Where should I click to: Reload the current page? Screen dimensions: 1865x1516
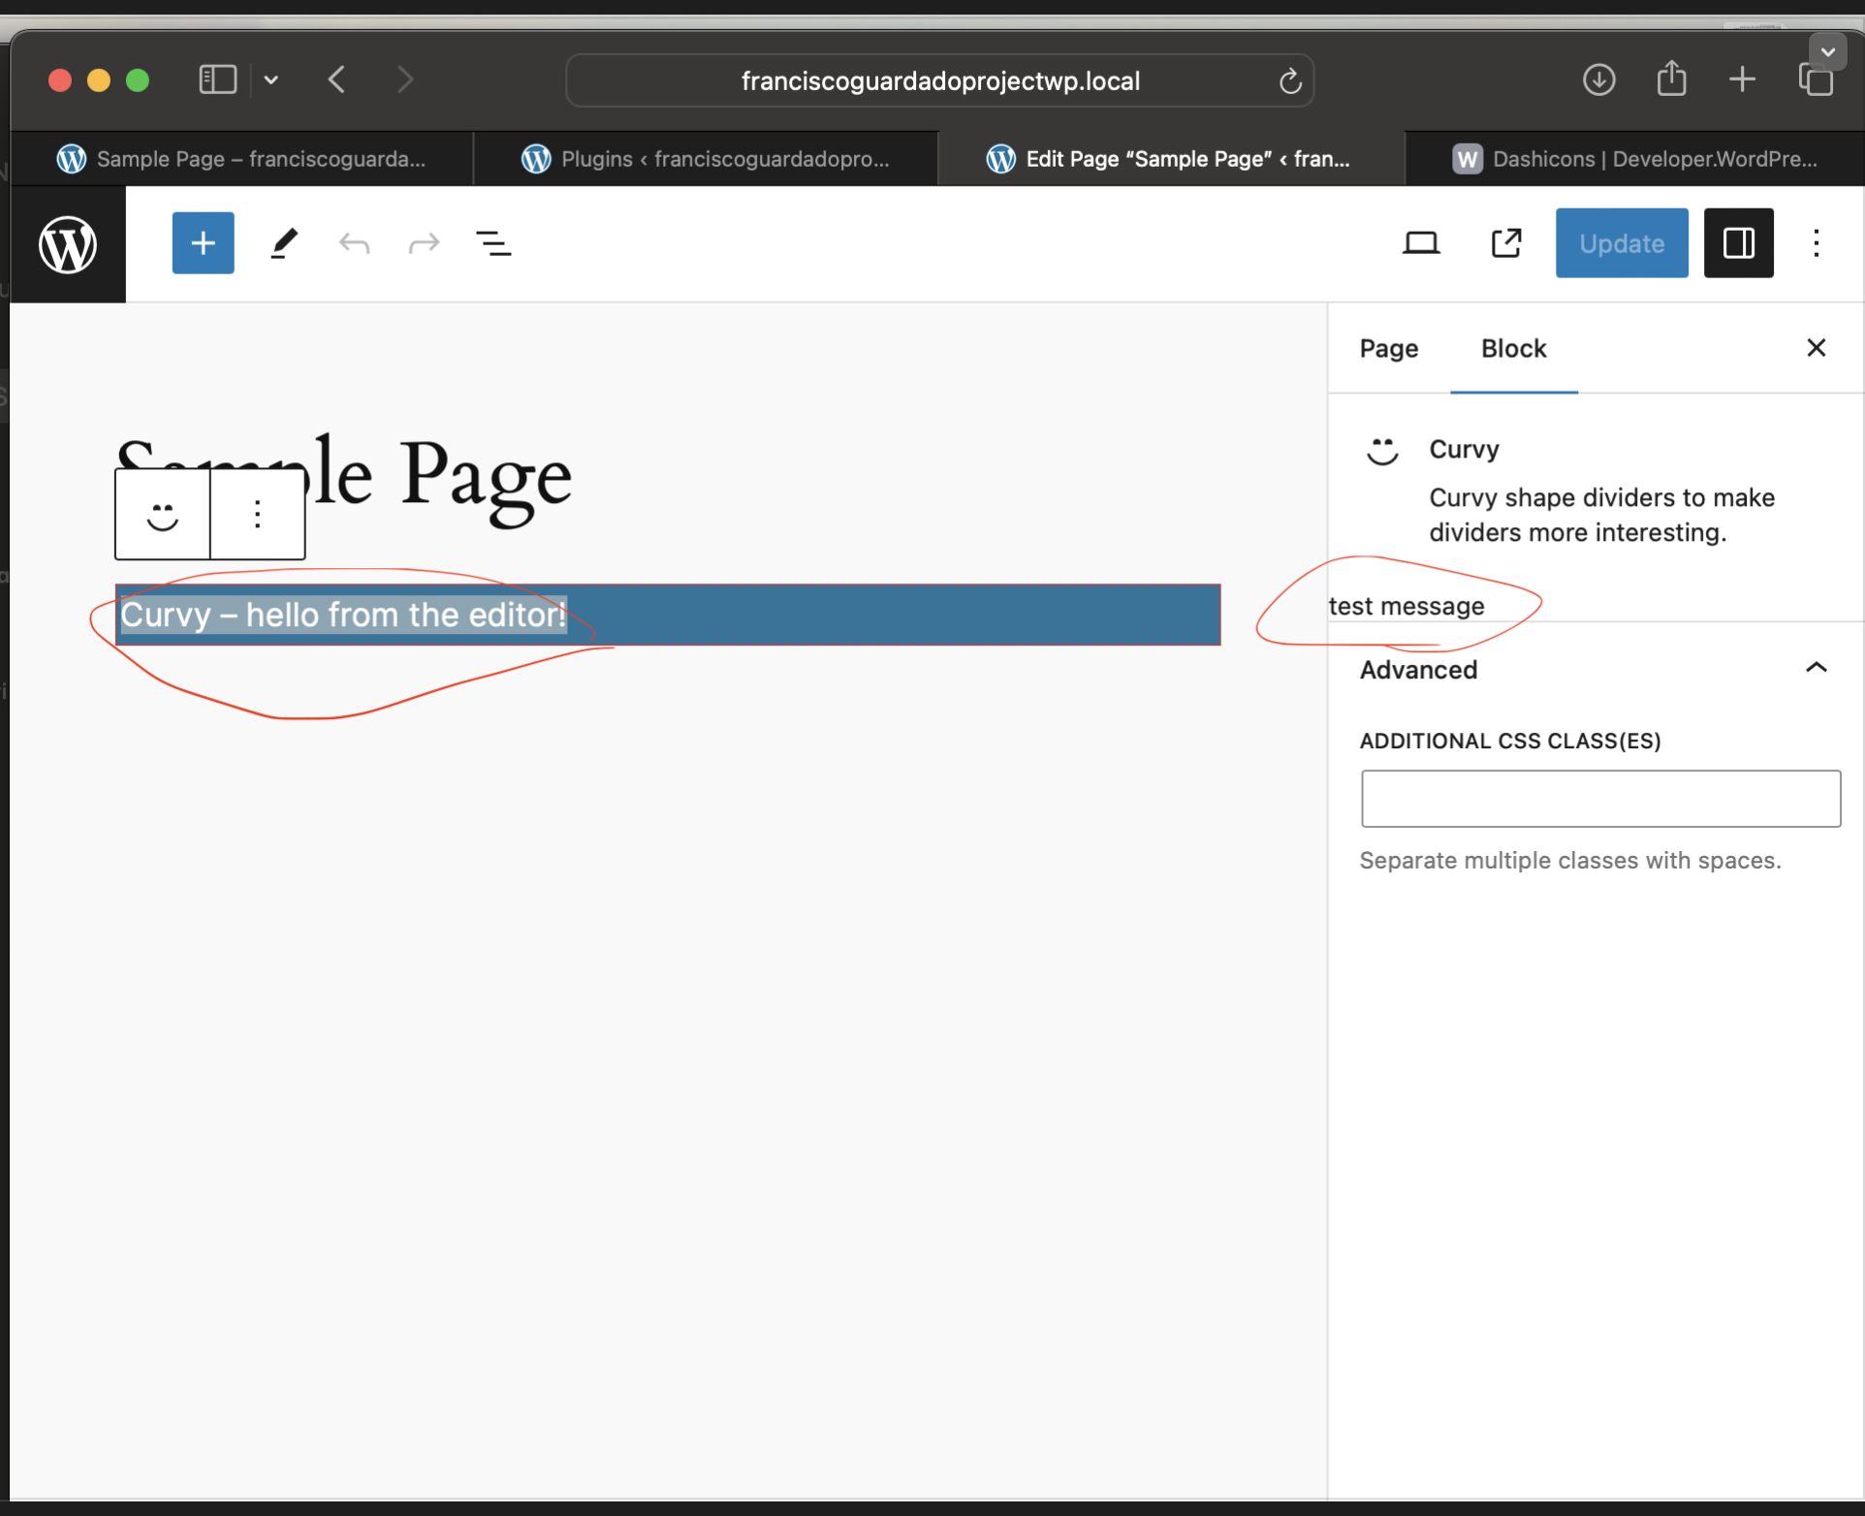click(1289, 81)
